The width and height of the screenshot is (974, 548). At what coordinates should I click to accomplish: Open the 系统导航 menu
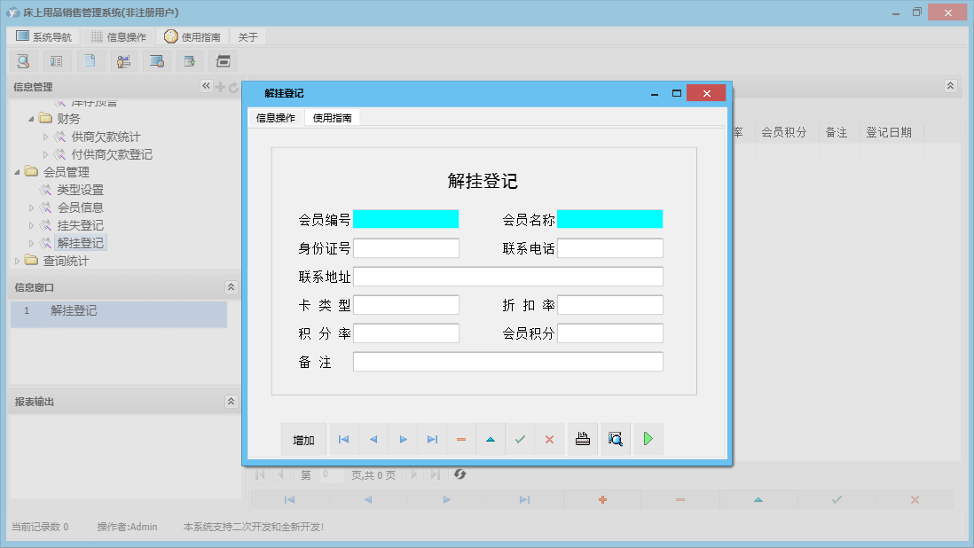point(43,36)
